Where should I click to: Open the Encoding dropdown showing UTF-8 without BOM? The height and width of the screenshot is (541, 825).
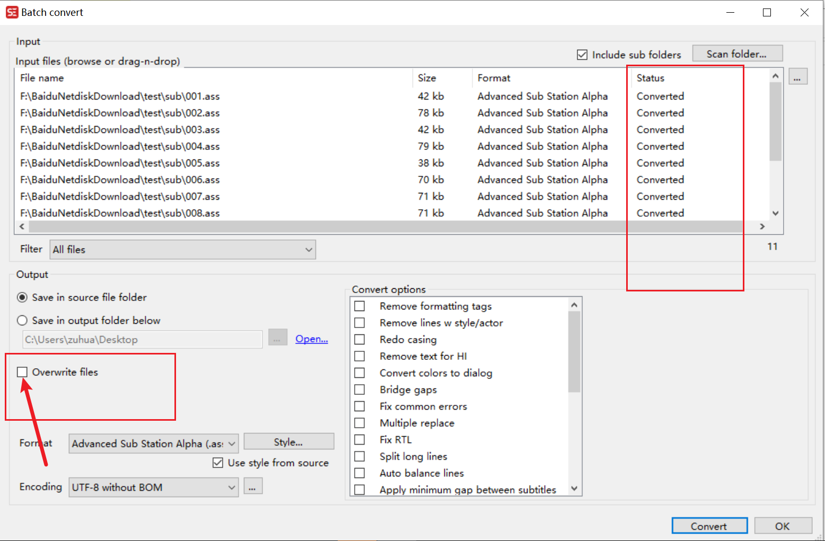[232, 487]
